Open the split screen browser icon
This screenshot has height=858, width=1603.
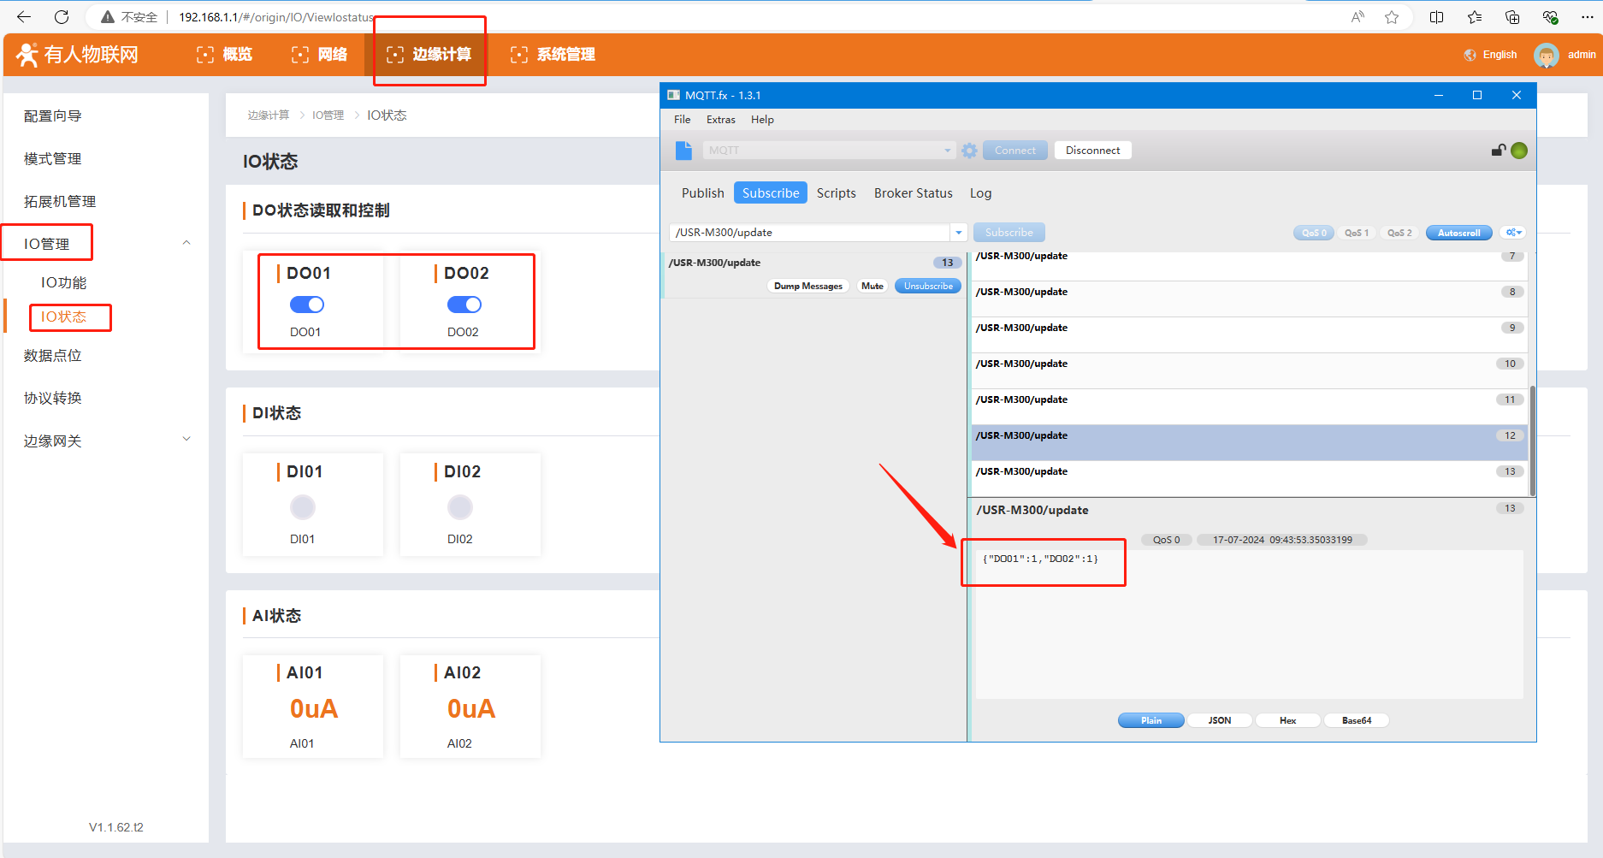pyautogui.click(x=1436, y=17)
